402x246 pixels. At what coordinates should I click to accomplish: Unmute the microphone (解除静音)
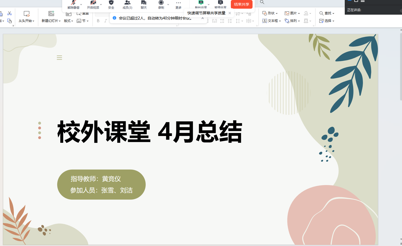(x=73, y=4)
